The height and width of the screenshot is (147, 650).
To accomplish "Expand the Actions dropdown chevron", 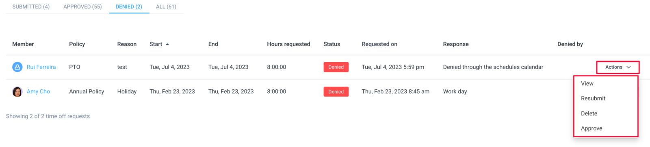I will (x=628, y=67).
